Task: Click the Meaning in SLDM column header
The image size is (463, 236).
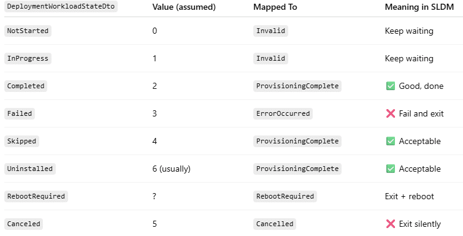Action: coord(419,7)
